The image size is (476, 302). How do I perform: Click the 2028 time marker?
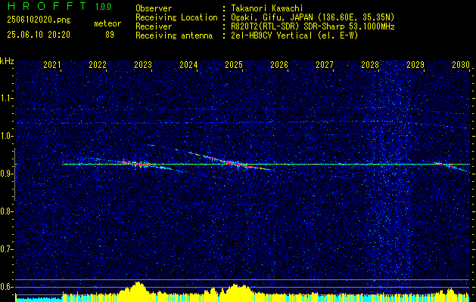tap(370, 64)
